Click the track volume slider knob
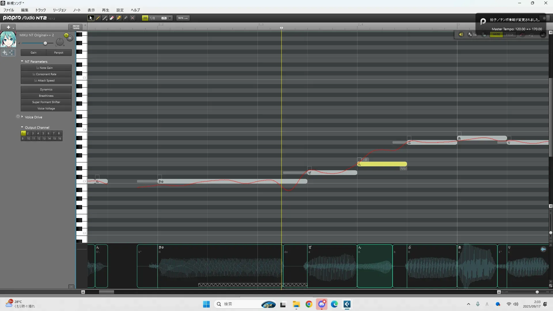The width and height of the screenshot is (553, 311). point(45,43)
